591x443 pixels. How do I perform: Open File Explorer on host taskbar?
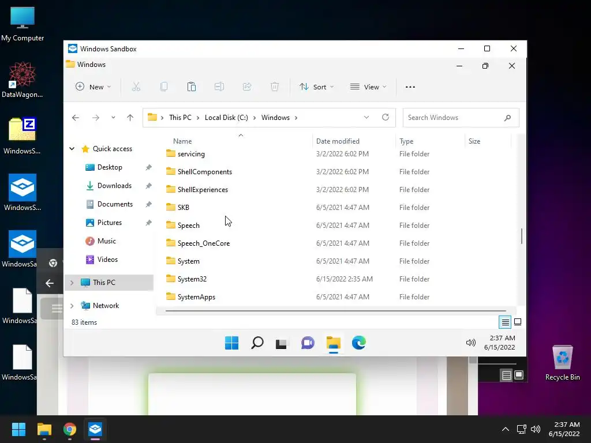point(44,429)
